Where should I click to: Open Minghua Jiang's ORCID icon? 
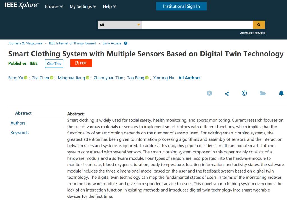87,78
